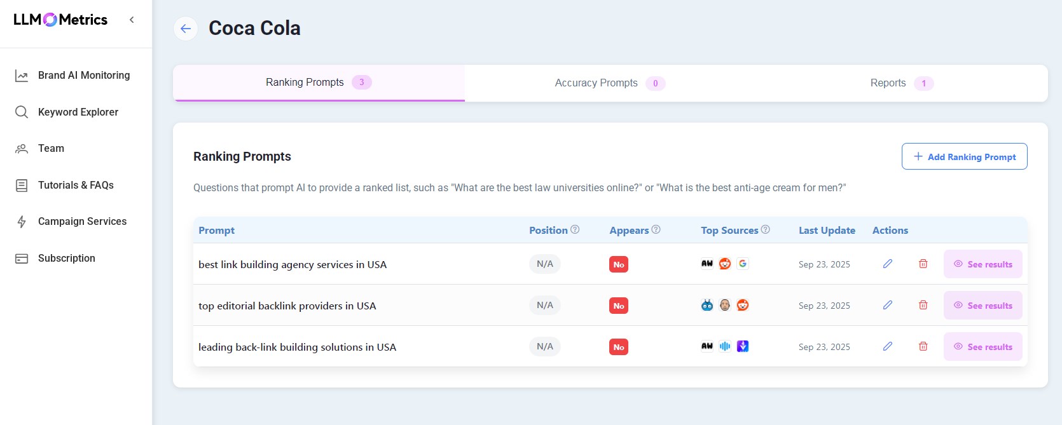Screen dimensions: 1062x425
Task: Click the AW source icon in the best link building row
Action: pos(707,264)
